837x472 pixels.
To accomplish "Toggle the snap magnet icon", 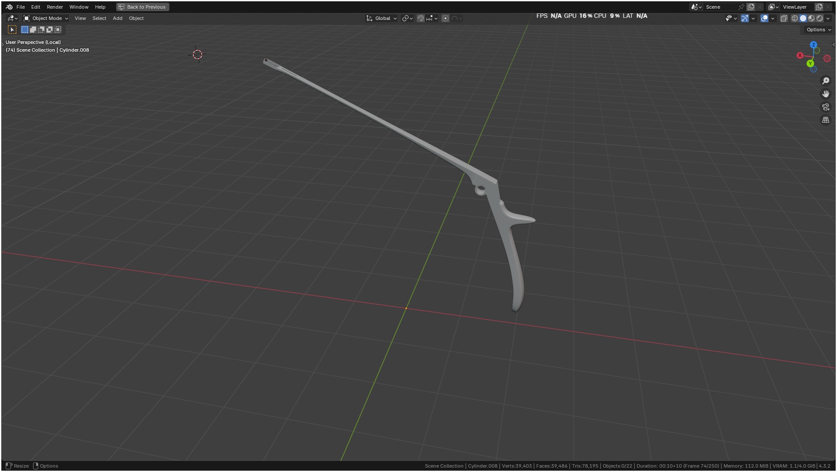I will (x=420, y=18).
